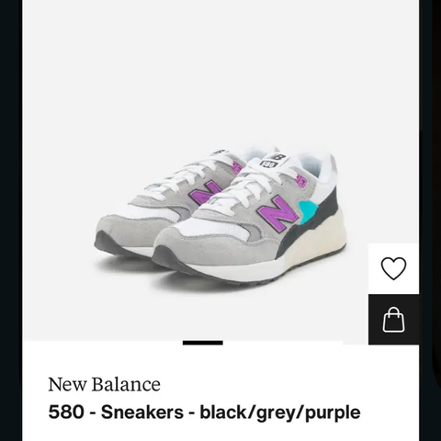The height and width of the screenshot is (441, 441).
Task: Click carousel track left of active indicator
Action: tap(103, 343)
